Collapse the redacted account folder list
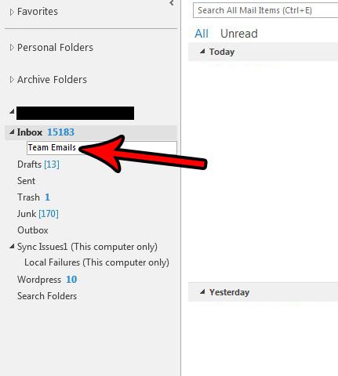 pos(12,112)
